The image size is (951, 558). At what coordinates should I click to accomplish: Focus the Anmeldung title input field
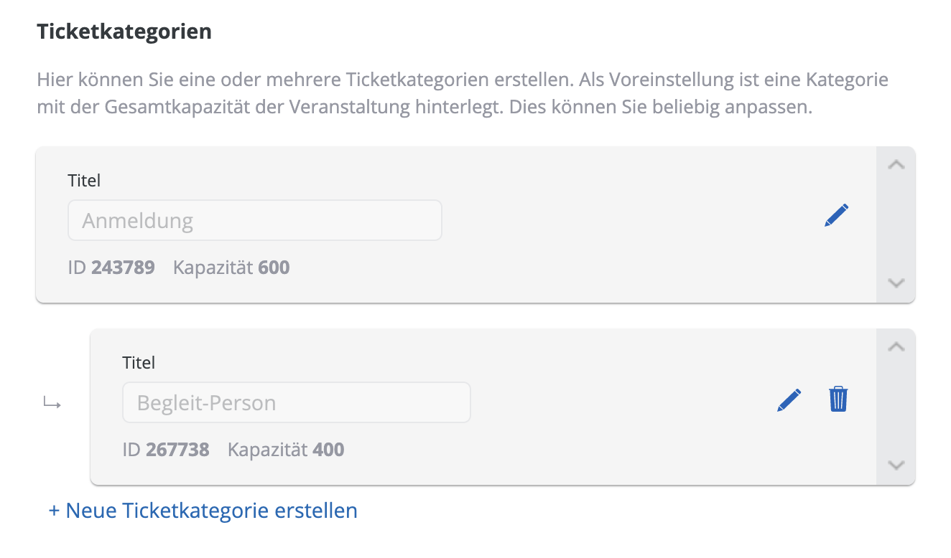[254, 220]
